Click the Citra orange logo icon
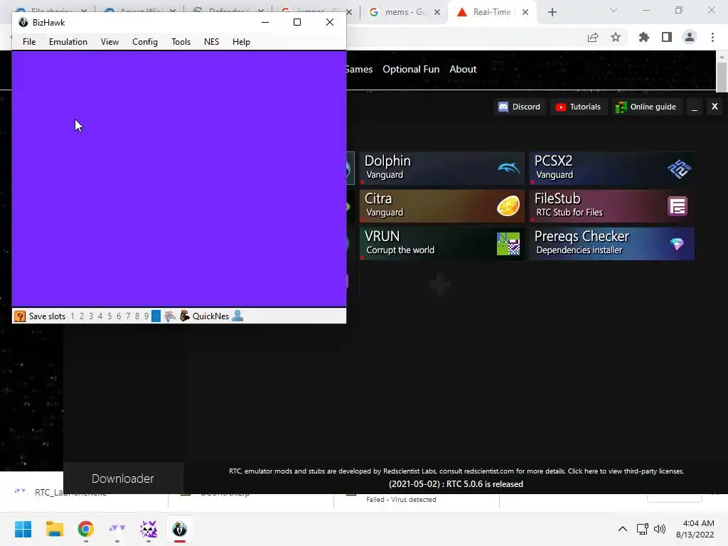This screenshot has width=728, height=546. tap(508, 206)
